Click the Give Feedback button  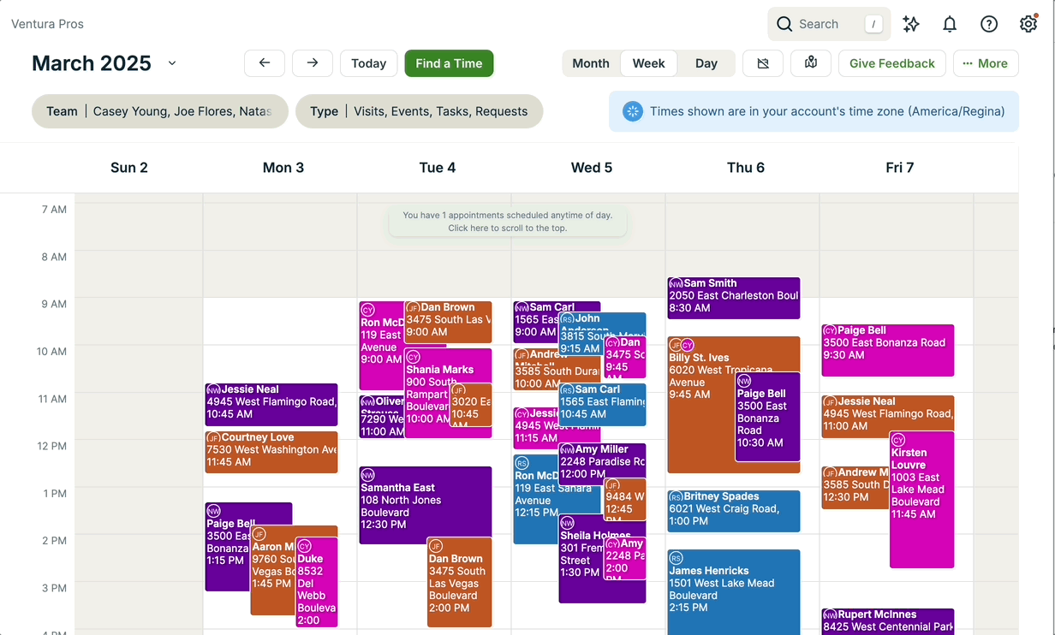tap(891, 63)
